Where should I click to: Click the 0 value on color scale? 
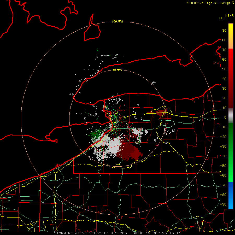point(225,118)
